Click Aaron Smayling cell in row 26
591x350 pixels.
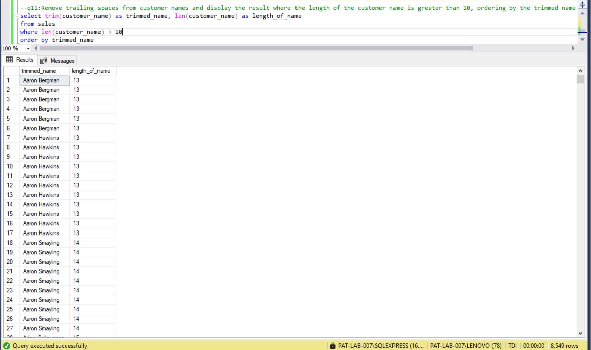[x=44, y=319]
